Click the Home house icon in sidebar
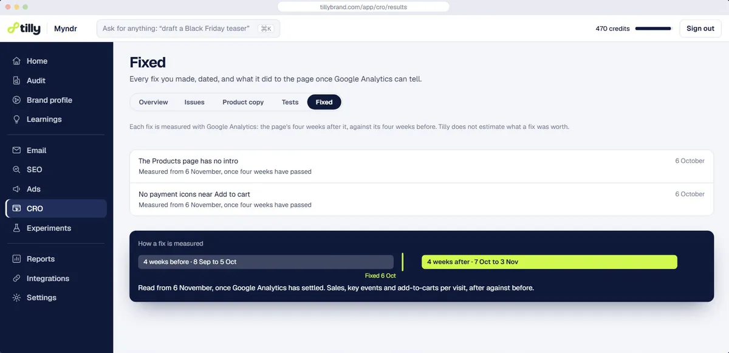The height and width of the screenshot is (353, 729). click(17, 61)
